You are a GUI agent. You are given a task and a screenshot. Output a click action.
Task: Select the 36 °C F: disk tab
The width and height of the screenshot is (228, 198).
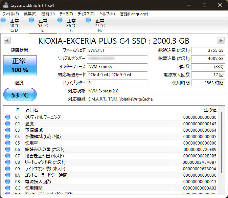71,25
